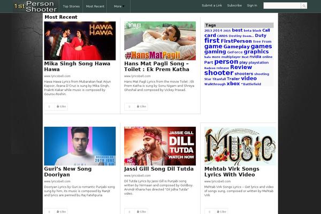
Task: Open Most Recent tab
Action: pyautogui.click(x=95, y=6)
